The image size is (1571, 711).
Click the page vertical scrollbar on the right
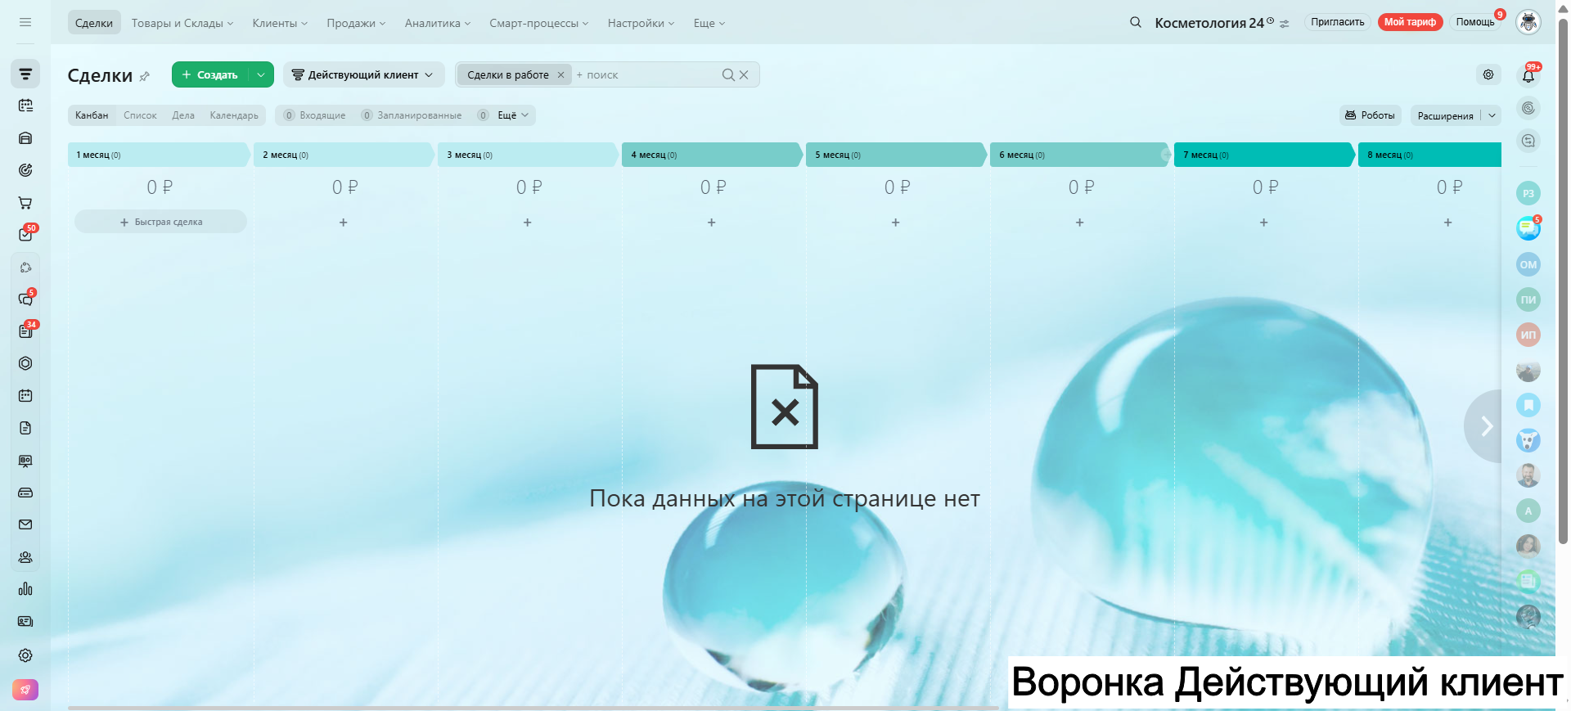[x=1563, y=281]
